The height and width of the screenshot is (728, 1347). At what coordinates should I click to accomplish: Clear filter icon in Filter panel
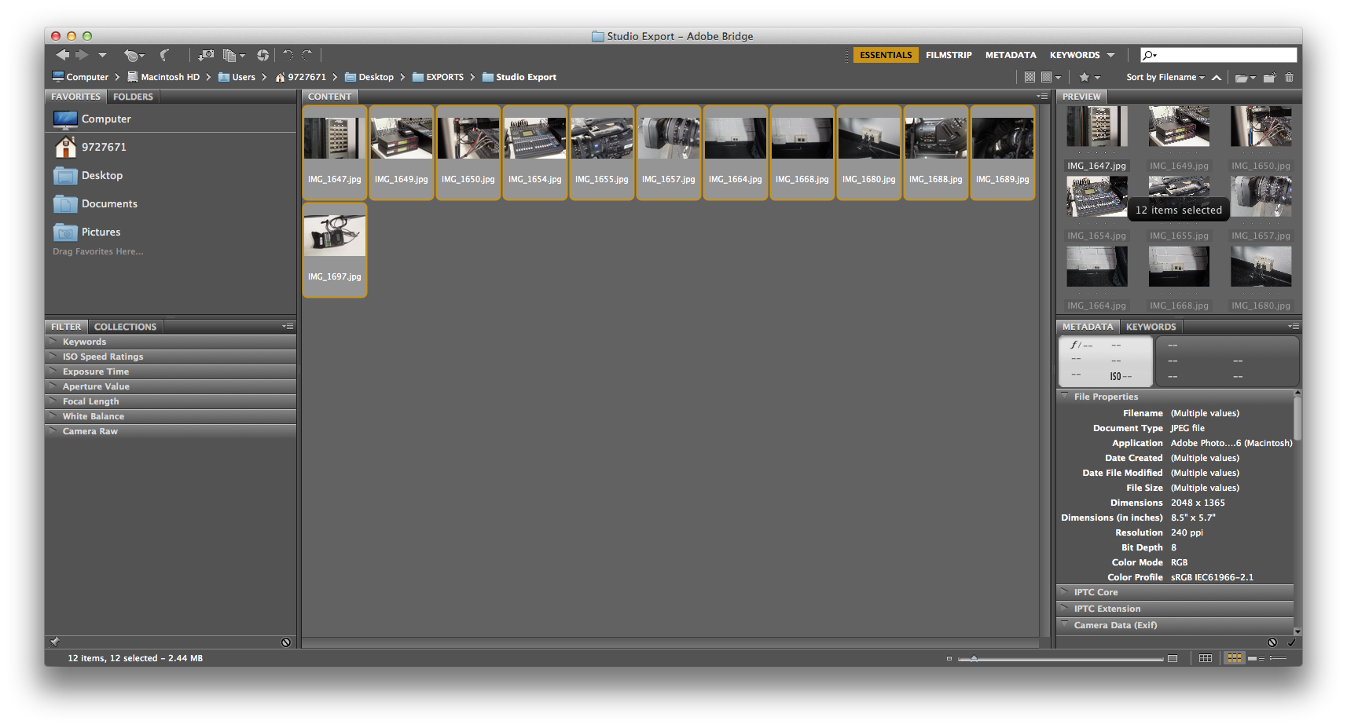pos(286,642)
